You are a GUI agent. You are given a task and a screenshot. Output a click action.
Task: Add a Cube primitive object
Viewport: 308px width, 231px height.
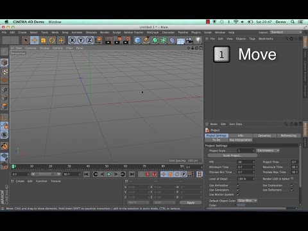coord(137,40)
